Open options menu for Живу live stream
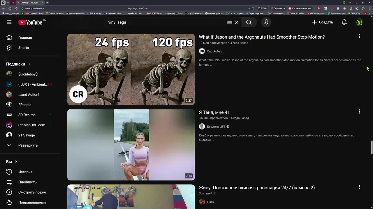 359,187
